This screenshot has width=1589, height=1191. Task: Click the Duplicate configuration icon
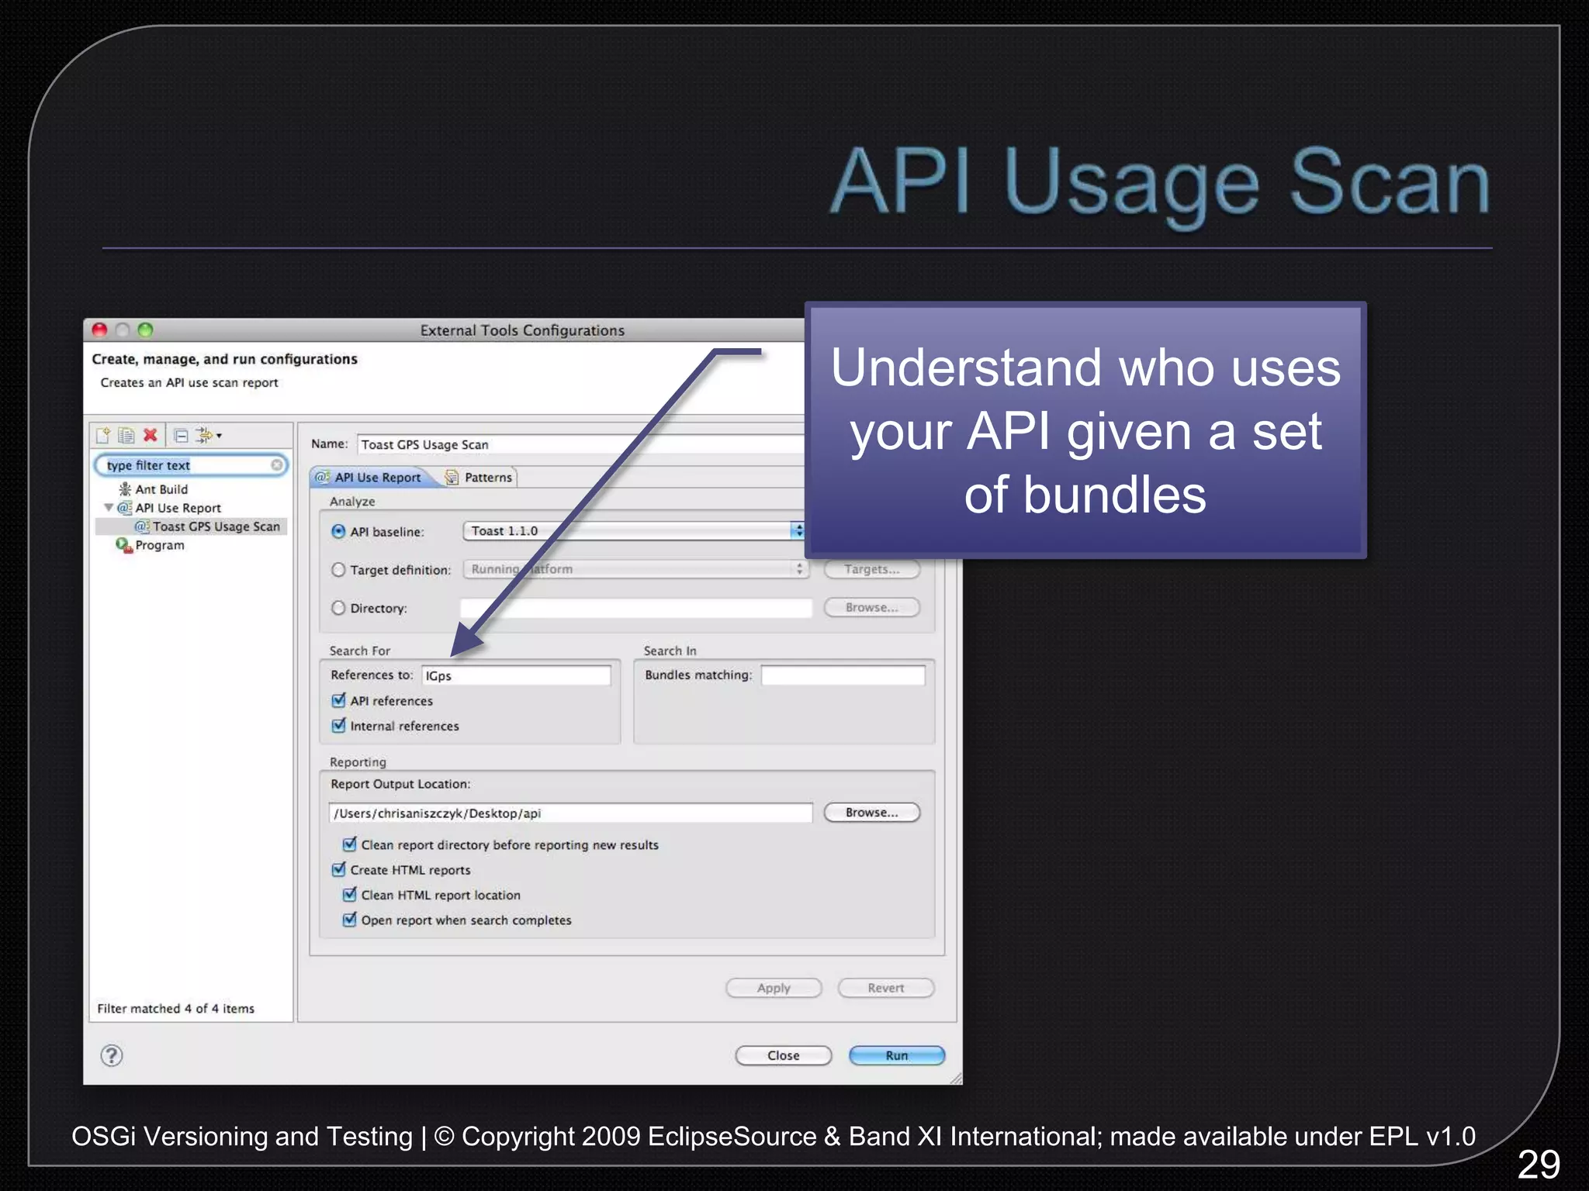pyautogui.click(x=126, y=435)
